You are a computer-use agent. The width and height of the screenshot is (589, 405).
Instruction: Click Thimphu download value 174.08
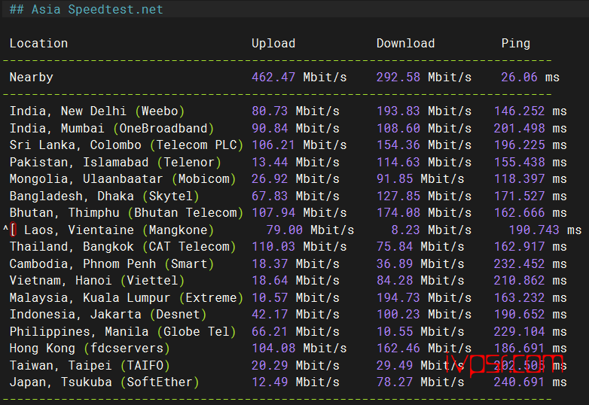click(398, 213)
